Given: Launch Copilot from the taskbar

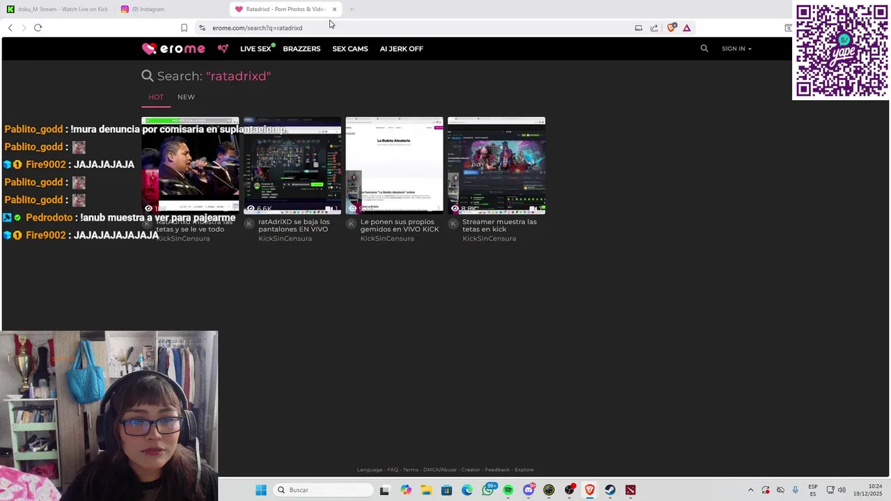Looking at the screenshot, I should [406, 490].
